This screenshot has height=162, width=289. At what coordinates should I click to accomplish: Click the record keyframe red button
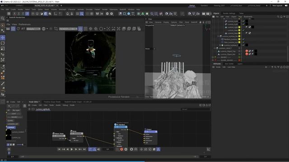coord(121,149)
